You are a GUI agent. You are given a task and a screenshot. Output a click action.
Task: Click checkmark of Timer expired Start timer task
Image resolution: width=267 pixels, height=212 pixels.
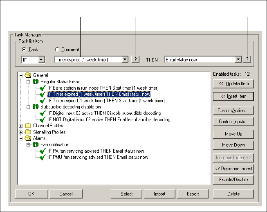click(x=43, y=101)
